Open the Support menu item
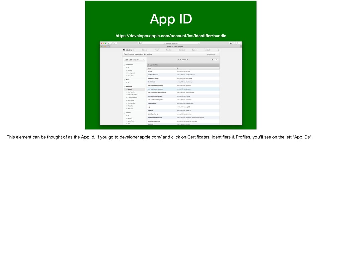Screen dimensions: 342x255 tap(195, 50)
